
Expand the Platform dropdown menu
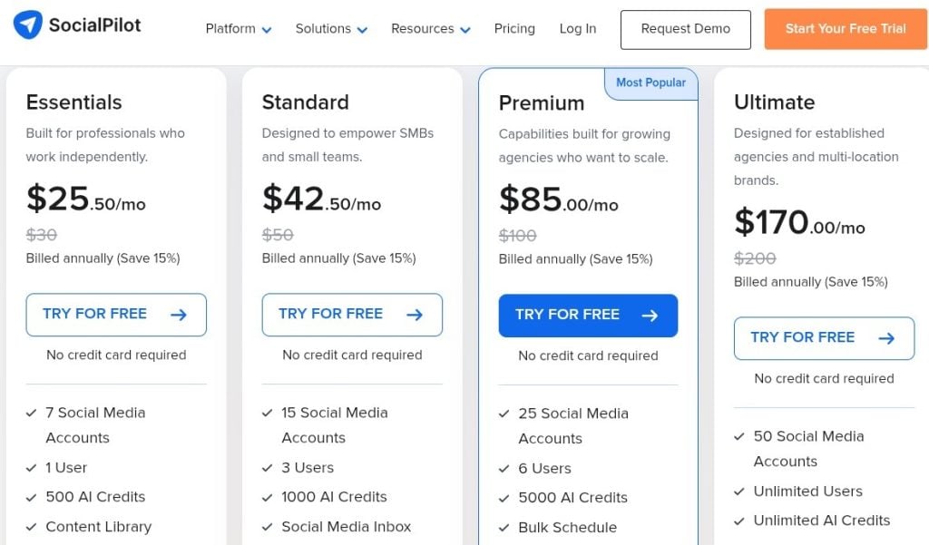239,29
